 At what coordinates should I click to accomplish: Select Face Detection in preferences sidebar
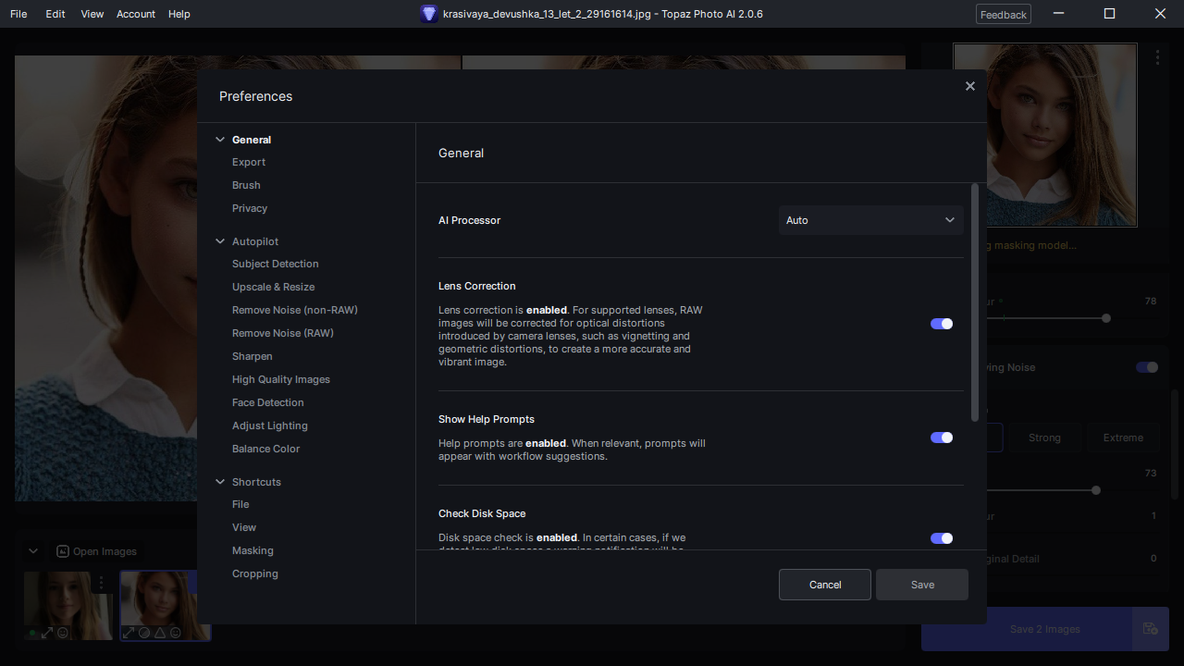[x=268, y=402]
